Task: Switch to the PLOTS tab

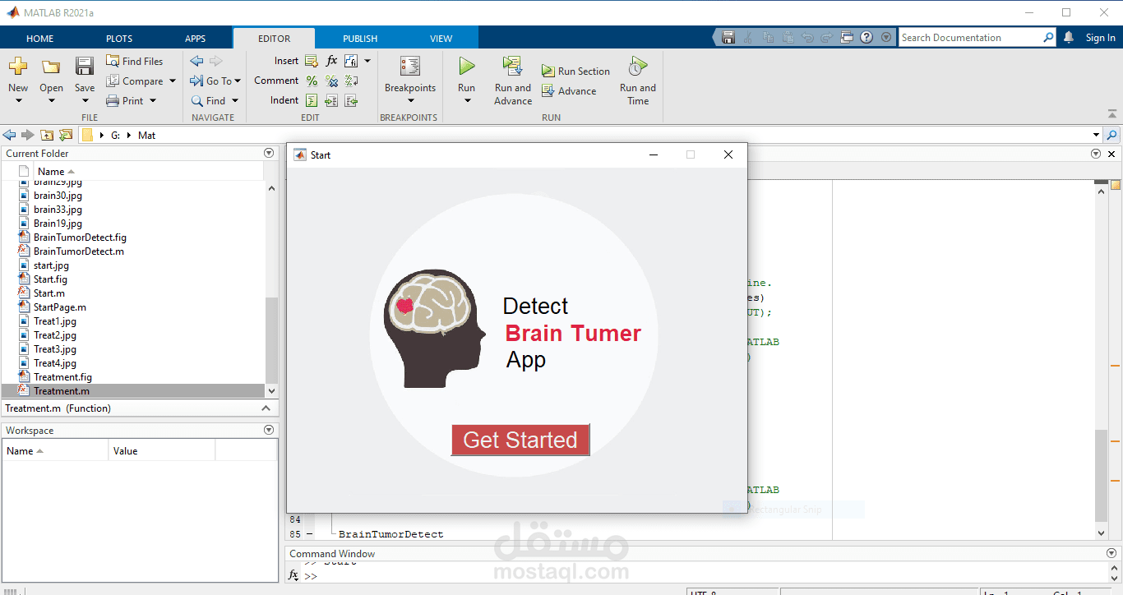Action: coord(119,39)
